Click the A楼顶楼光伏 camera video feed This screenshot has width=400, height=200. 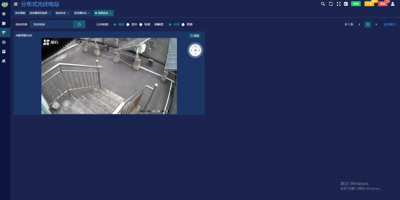tap(109, 76)
